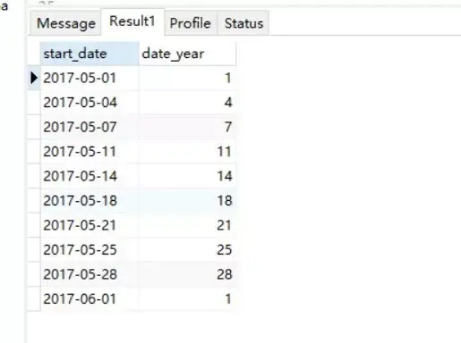This screenshot has height=343, width=461.
Task: Select the 2017-05-11 date cell
Action: (90, 152)
